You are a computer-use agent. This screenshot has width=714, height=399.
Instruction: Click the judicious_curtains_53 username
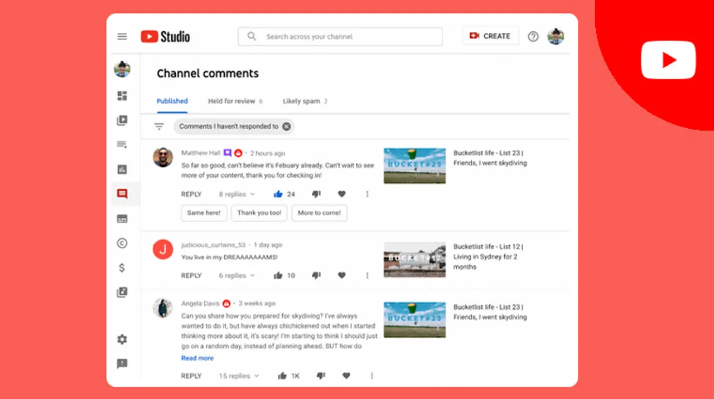coord(213,245)
